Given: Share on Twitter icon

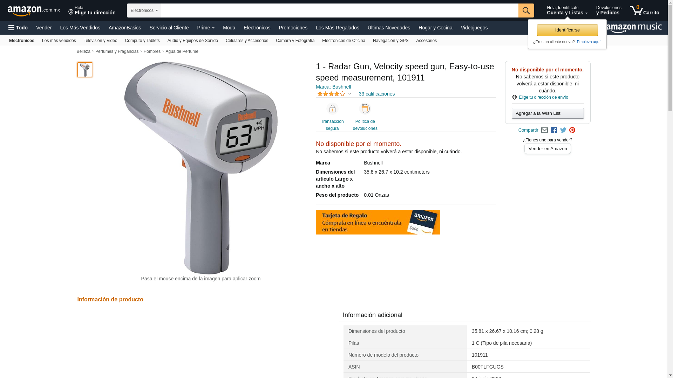Looking at the screenshot, I should pyautogui.click(x=563, y=130).
